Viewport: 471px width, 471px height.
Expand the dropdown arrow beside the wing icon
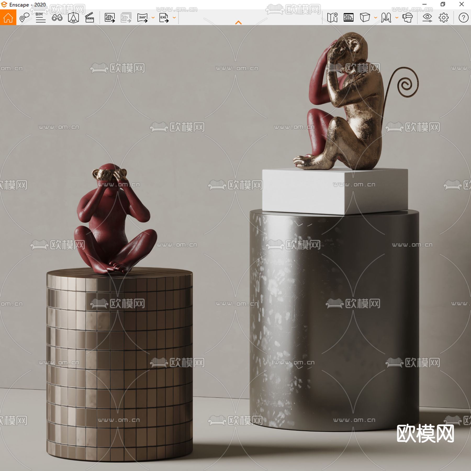pos(397,18)
